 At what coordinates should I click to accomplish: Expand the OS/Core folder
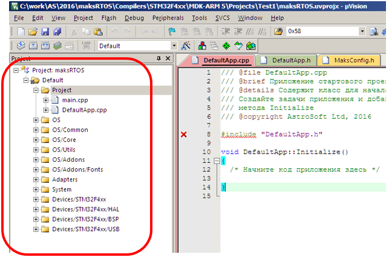pyautogui.click(x=36, y=140)
